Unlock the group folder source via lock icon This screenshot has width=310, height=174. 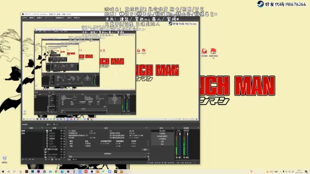pyautogui.click(x=64, y=131)
